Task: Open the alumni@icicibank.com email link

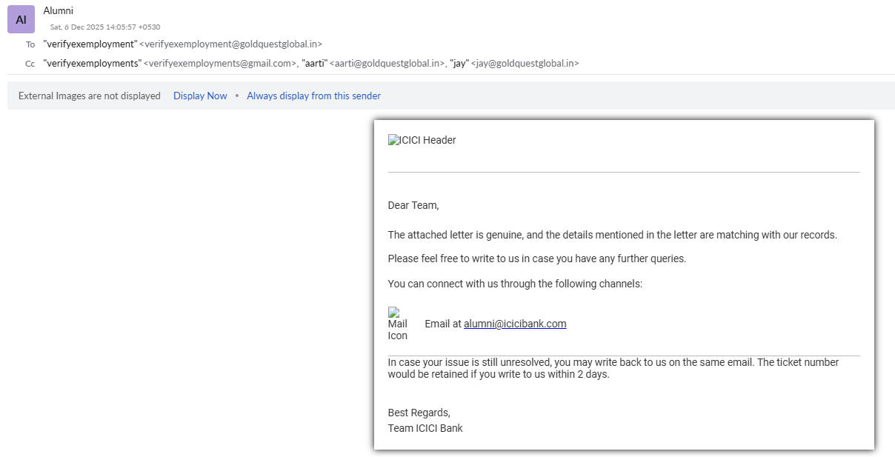Action: [515, 324]
